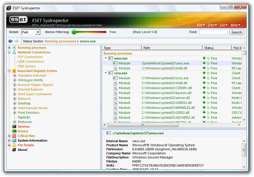Viewport: 254px width, 177px height.
Task: Expand the Browser Helper Objects node
Action: [x=15, y=85]
